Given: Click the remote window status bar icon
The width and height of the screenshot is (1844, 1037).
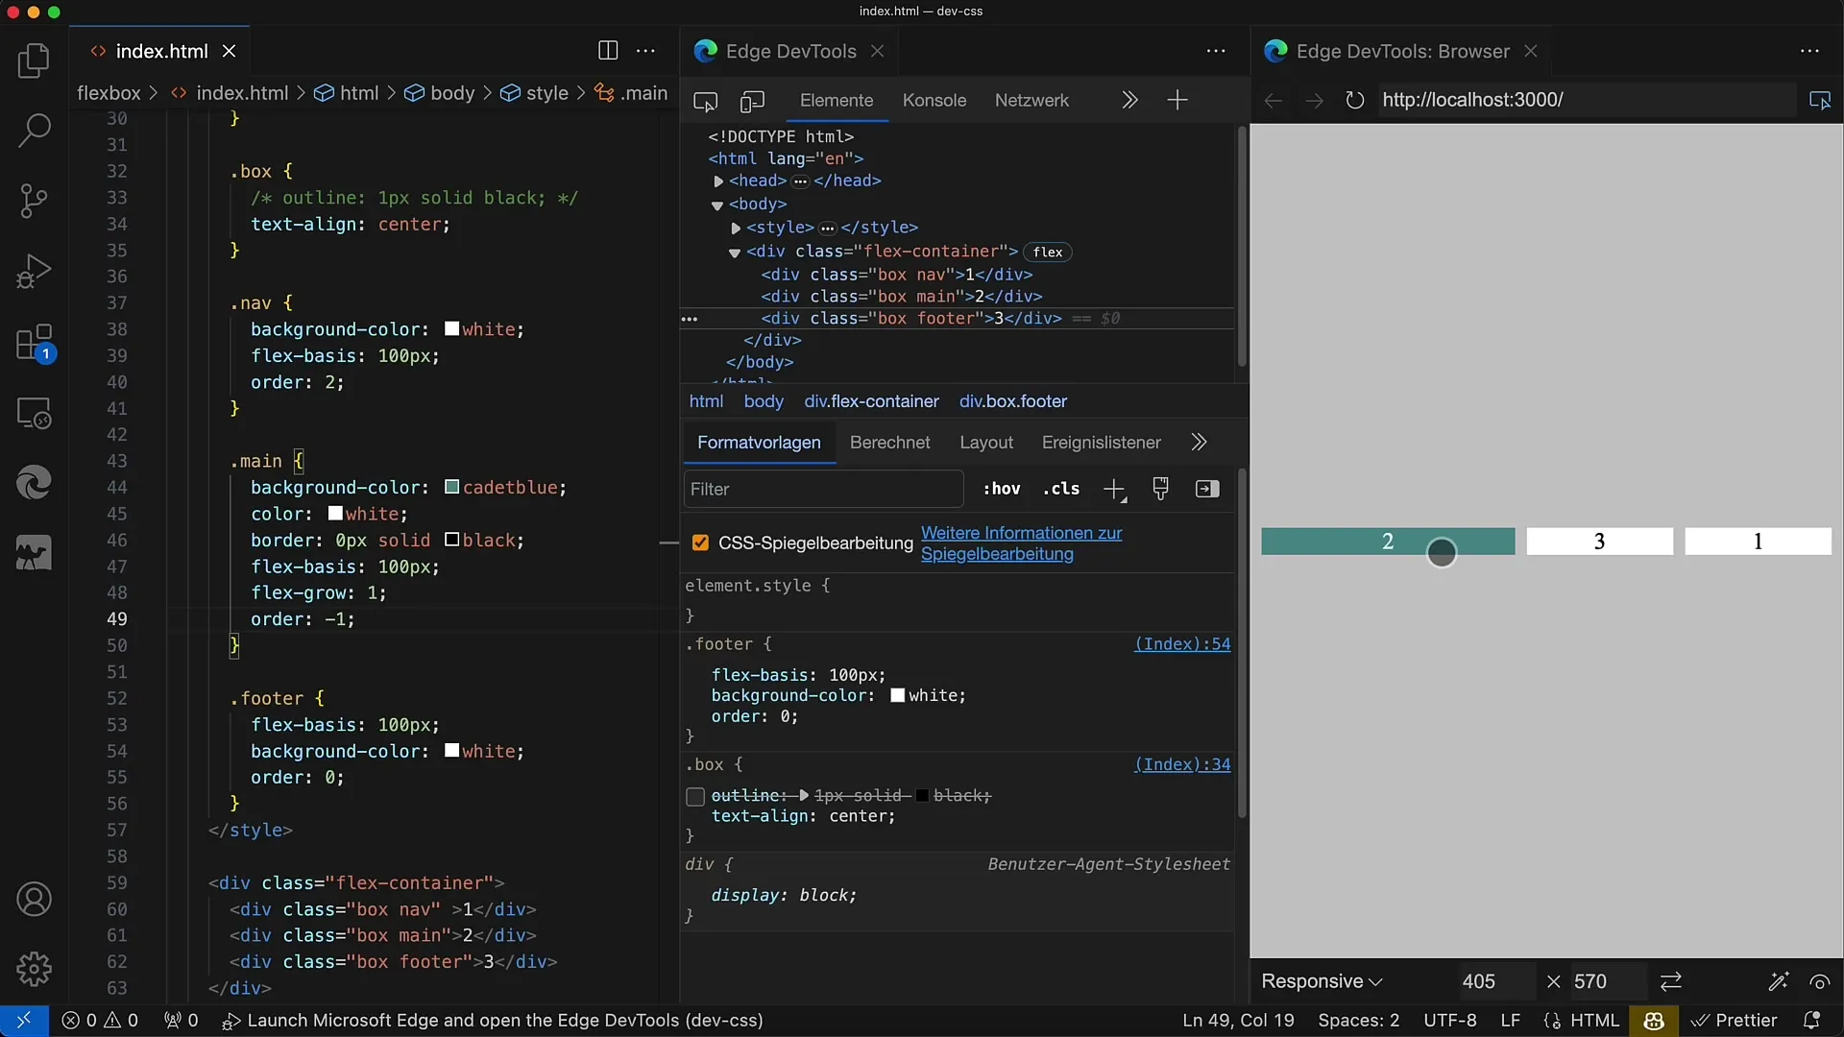Looking at the screenshot, I should [x=24, y=1021].
